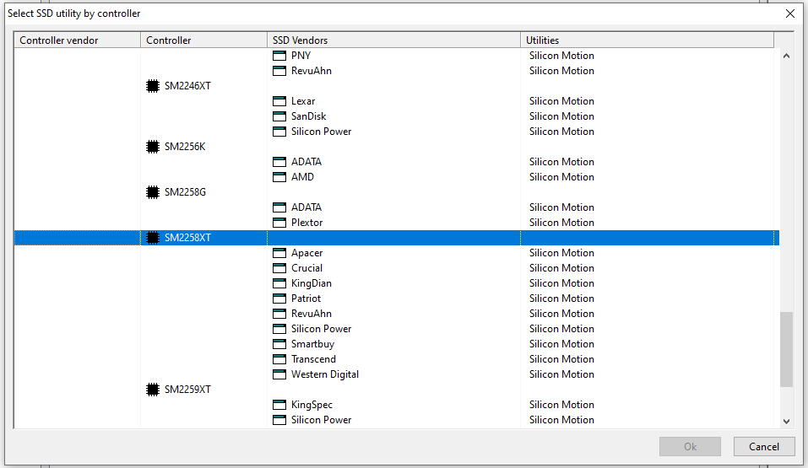This screenshot has width=808, height=468.
Task: Select the KingDian drive icon
Action: click(x=279, y=283)
